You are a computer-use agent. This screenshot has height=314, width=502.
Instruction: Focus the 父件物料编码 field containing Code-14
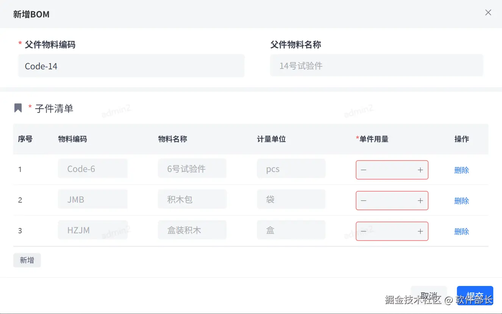click(x=131, y=66)
